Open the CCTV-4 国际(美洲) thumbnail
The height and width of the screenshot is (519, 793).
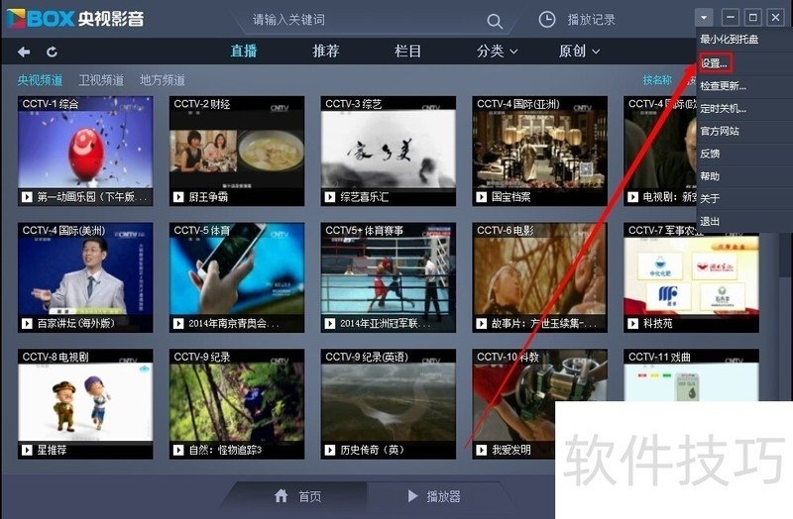point(85,277)
